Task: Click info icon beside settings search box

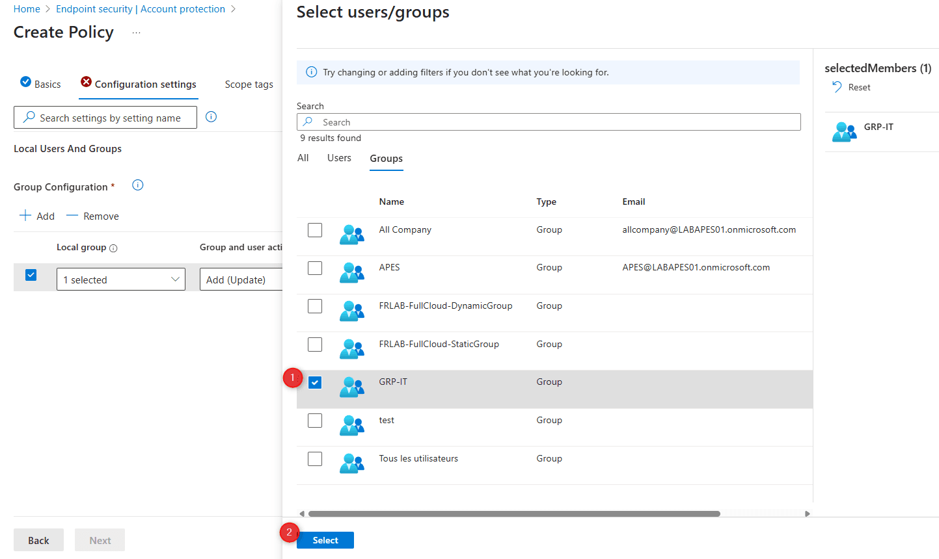Action: pos(211,117)
